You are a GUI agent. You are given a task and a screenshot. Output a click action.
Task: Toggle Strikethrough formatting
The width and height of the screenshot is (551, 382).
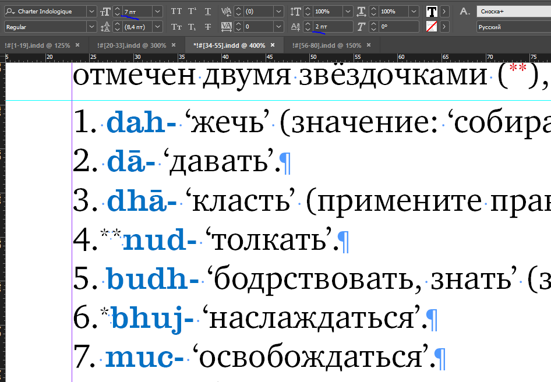pyautogui.click(x=208, y=27)
